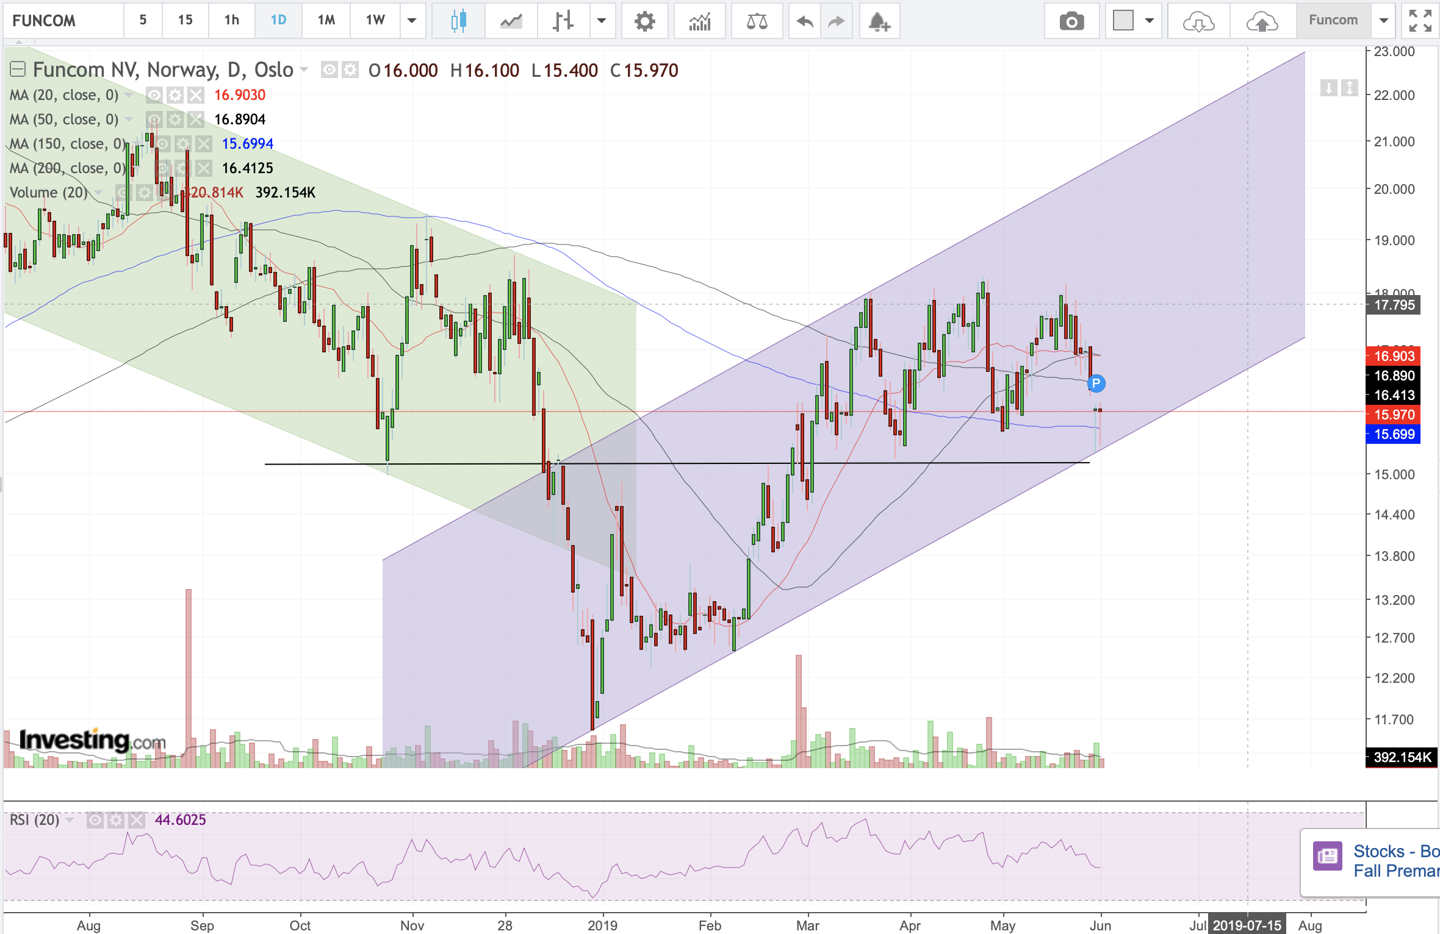Viewport: 1440px width, 934px height.
Task: Expand more time intervals dropdown
Action: (x=412, y=21)
